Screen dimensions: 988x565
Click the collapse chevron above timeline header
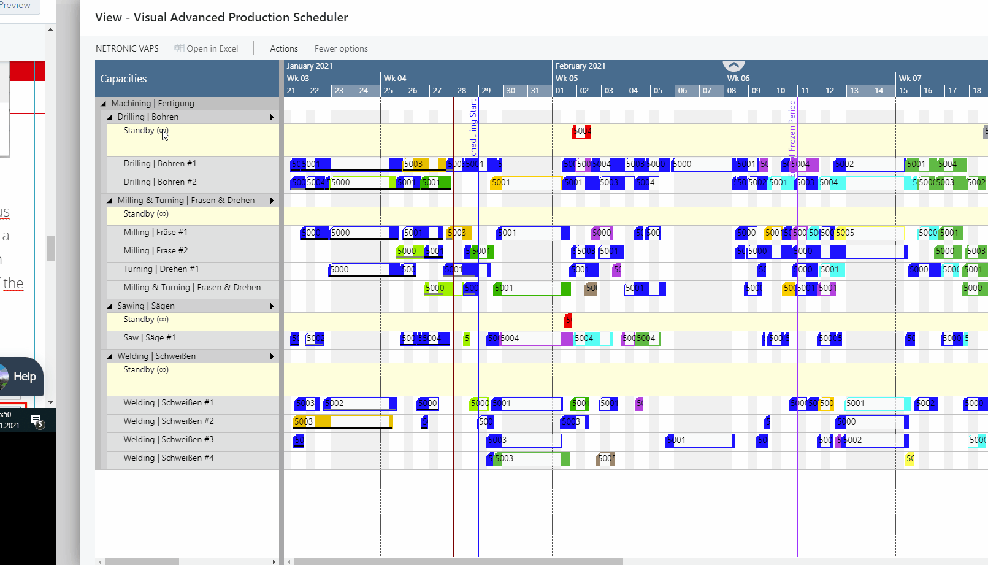(733, 65)
